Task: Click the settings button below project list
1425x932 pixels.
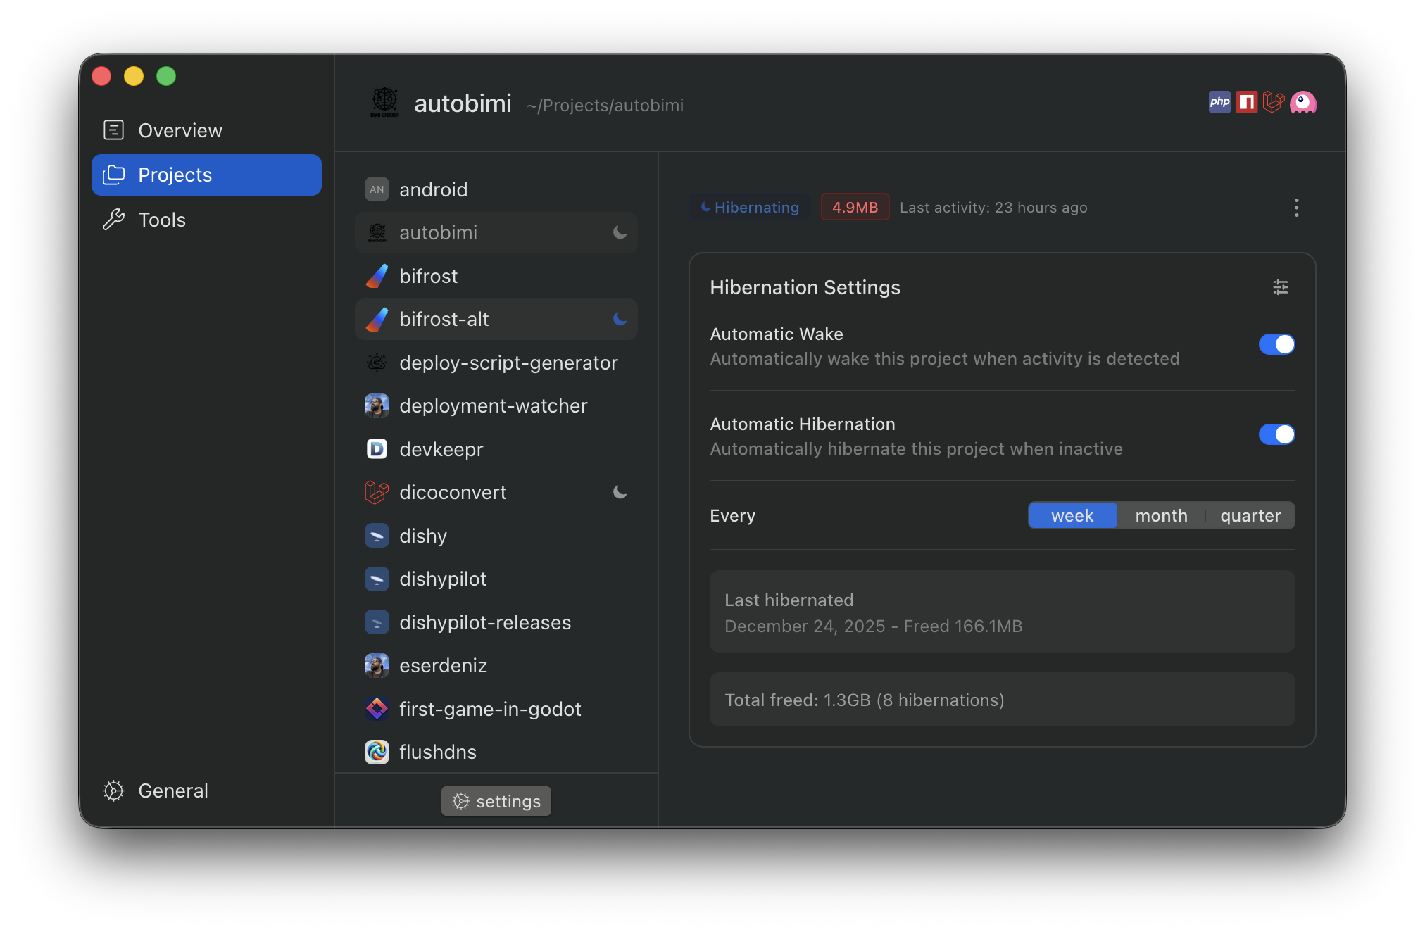Action: 496,800
